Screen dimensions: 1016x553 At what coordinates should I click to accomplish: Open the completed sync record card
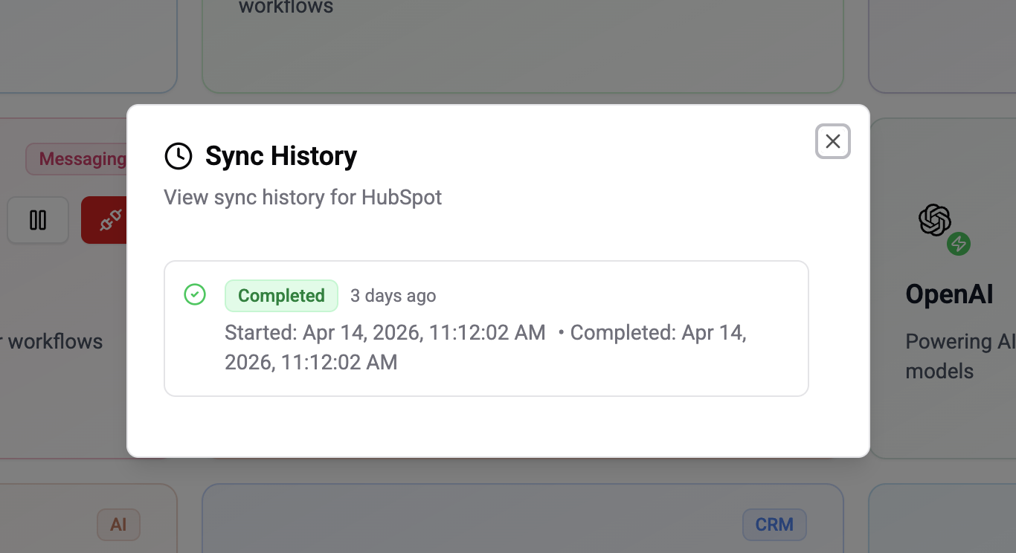tap(486, 328)
